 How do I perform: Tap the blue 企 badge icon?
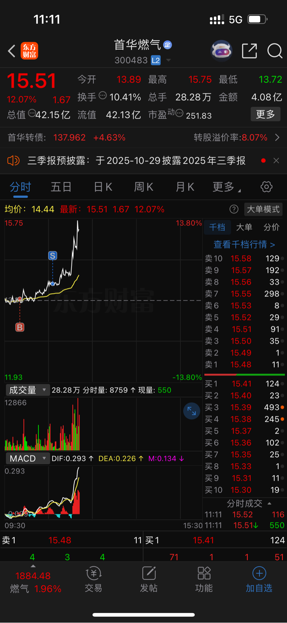(167, 45)
